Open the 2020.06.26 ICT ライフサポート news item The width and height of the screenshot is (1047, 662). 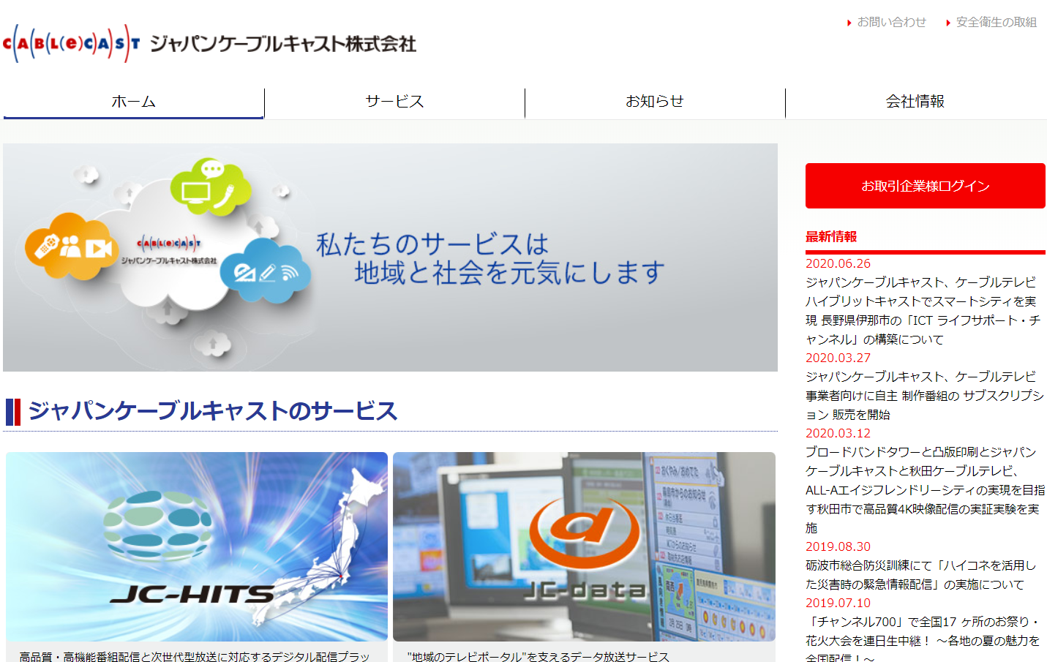coord(925,311)
